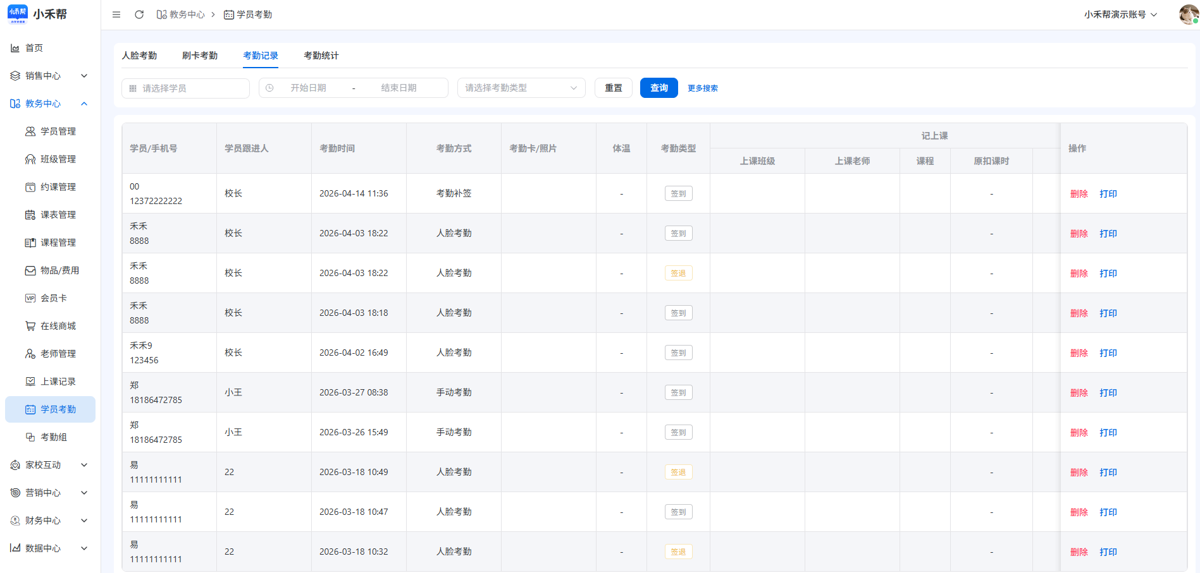The image size is (1200, 573).
Task: Switch to the 考勤统计 tab
Action: pos(321,56)
